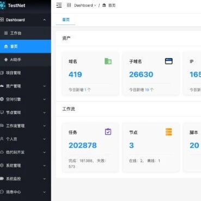Click the 消息中心 chat icon
Viewport: 201px width, 201px height.
[x=2, y=192]
